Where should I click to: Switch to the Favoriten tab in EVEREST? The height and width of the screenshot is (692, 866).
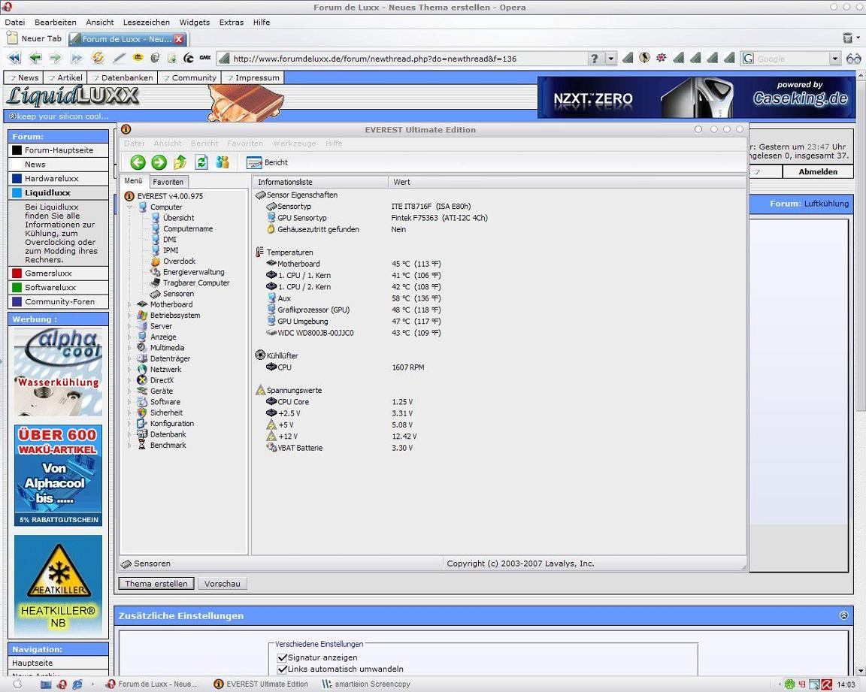pos(168,182)
